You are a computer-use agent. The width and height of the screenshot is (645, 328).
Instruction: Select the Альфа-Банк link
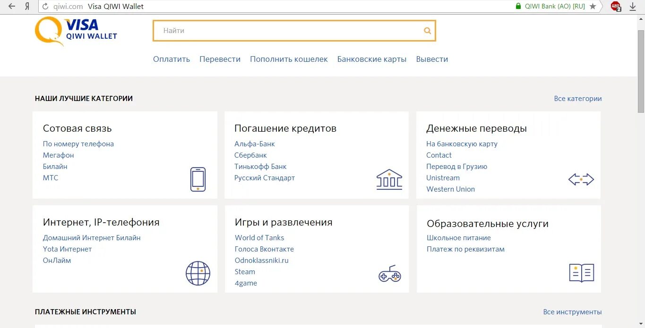[x=255, y=144]
